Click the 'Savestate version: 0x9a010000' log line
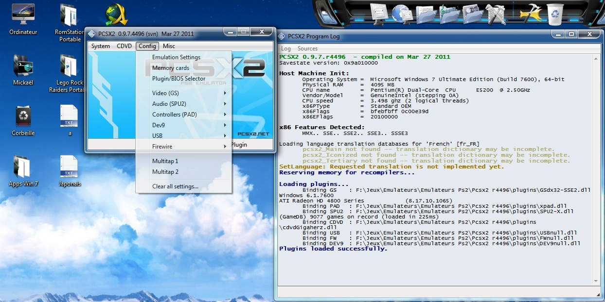 (328, 63)
